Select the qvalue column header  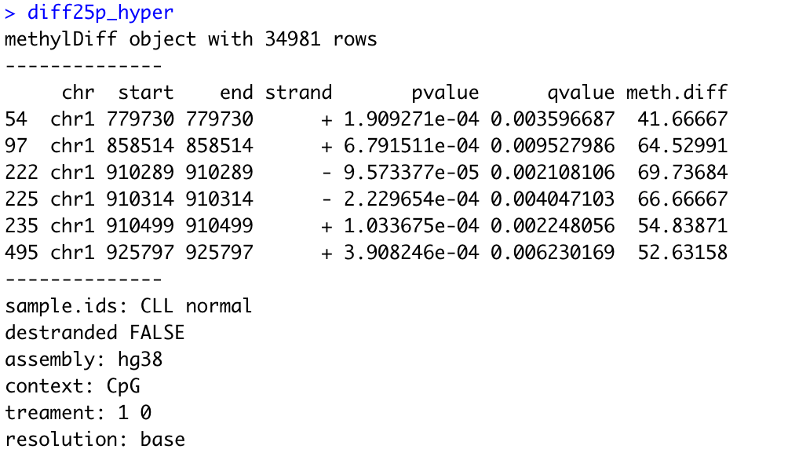581,93
